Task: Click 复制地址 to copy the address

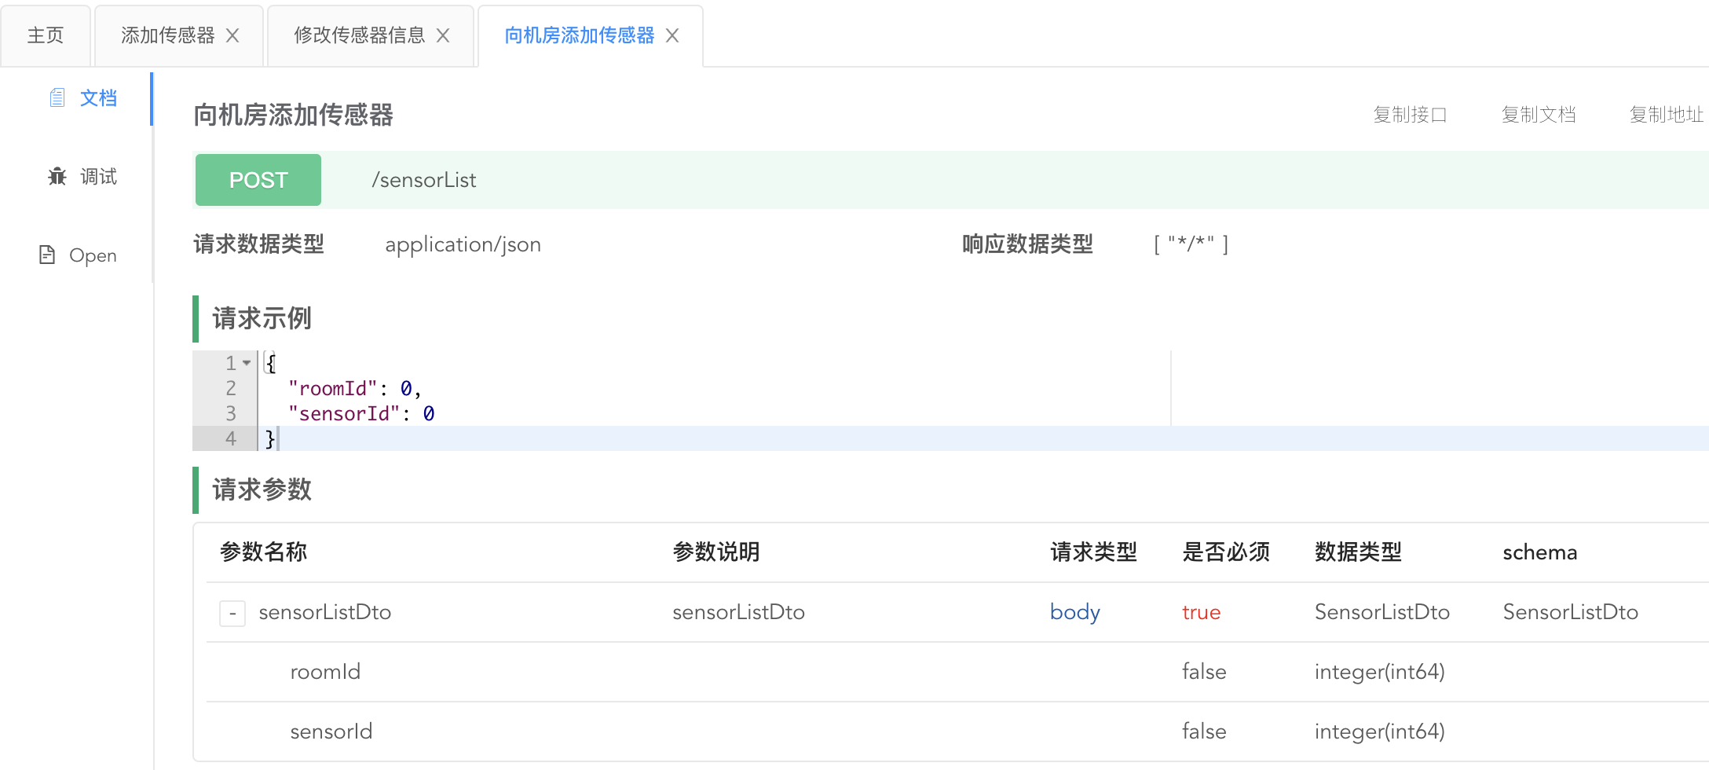Action: click(x=1666, y=115)
